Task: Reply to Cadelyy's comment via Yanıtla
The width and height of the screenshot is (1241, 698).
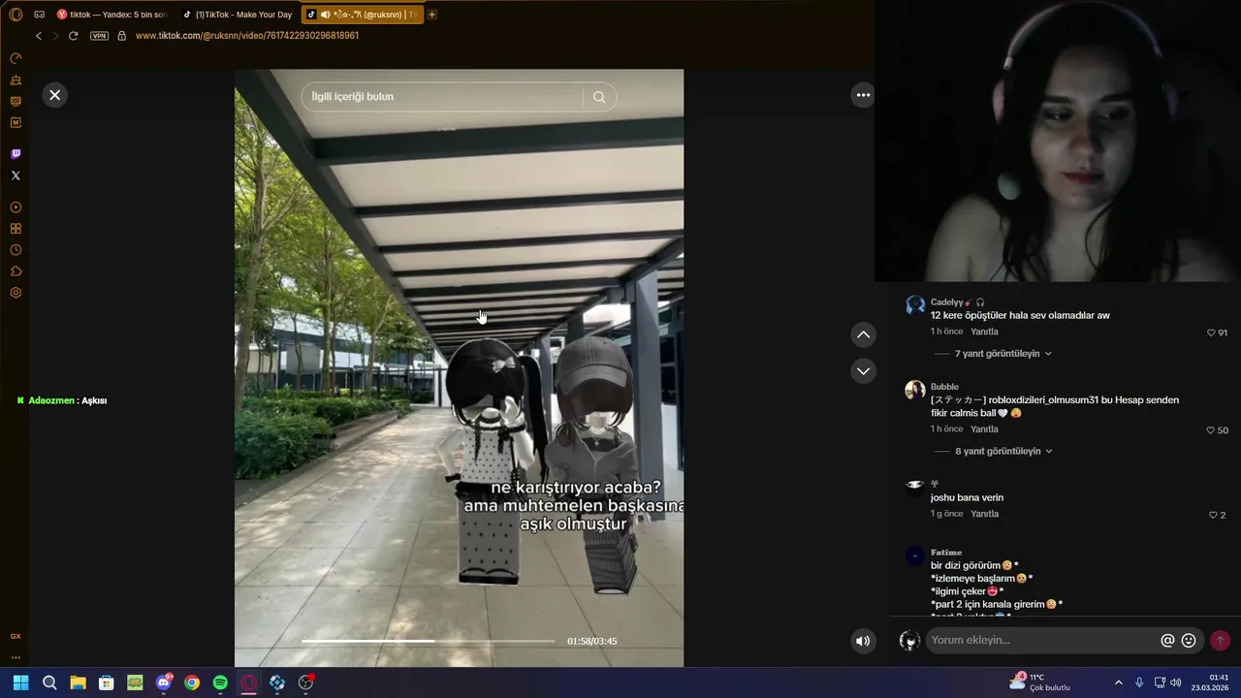Action: (x=984, y=332)
